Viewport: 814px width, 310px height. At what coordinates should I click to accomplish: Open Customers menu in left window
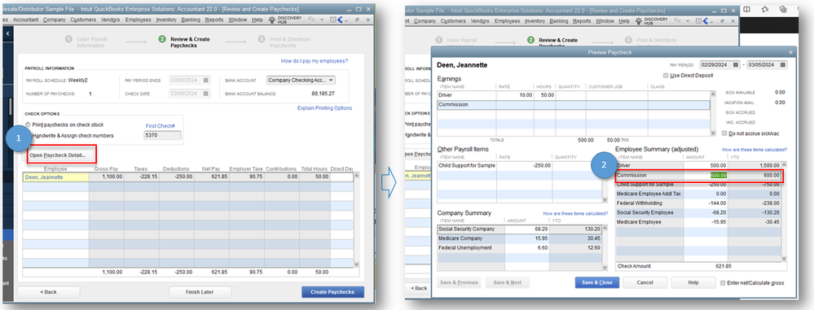click(83, 20)
